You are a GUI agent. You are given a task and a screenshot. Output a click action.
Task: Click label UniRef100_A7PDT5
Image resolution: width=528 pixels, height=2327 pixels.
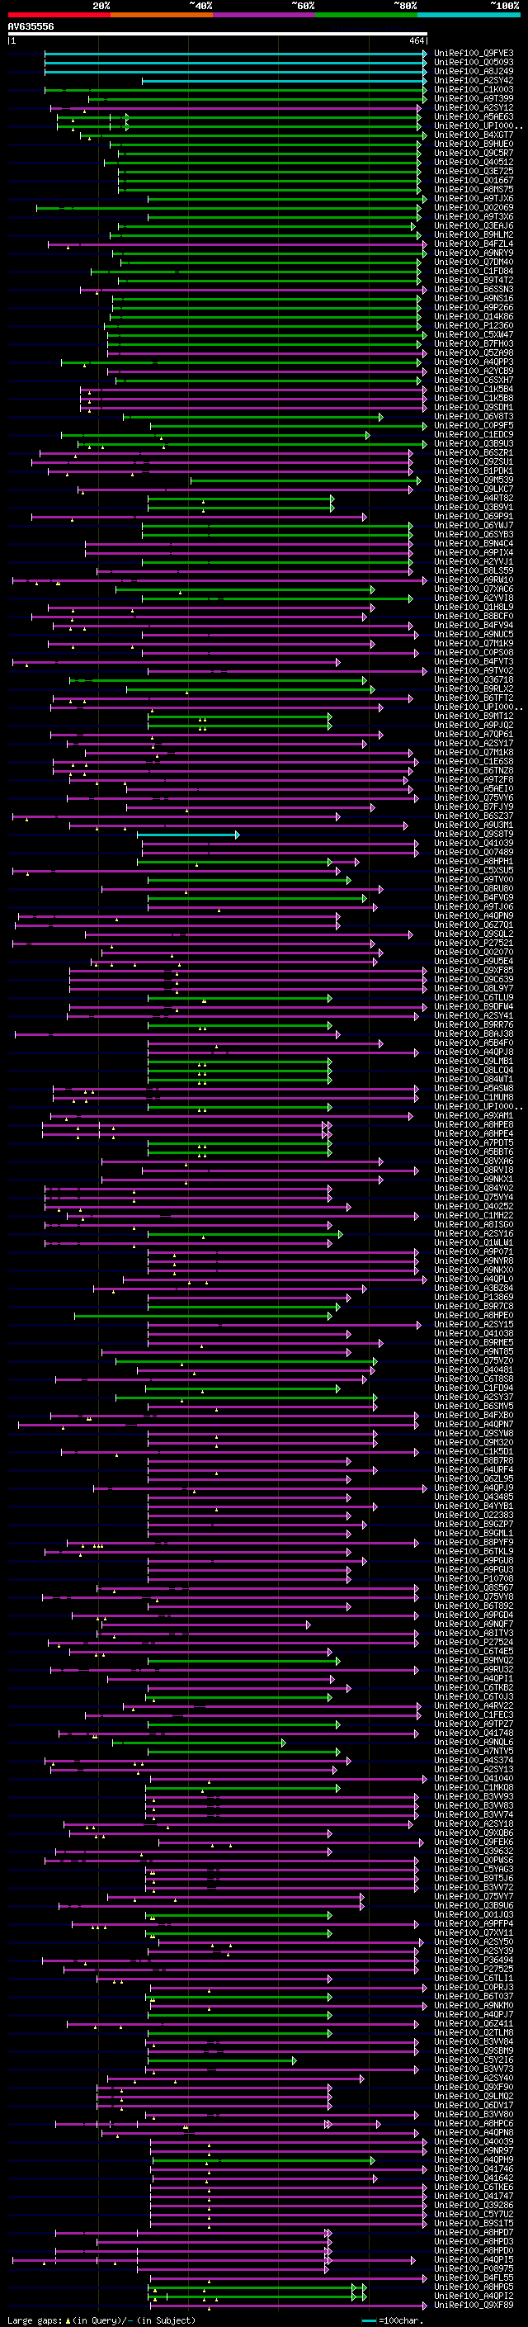474,1142
